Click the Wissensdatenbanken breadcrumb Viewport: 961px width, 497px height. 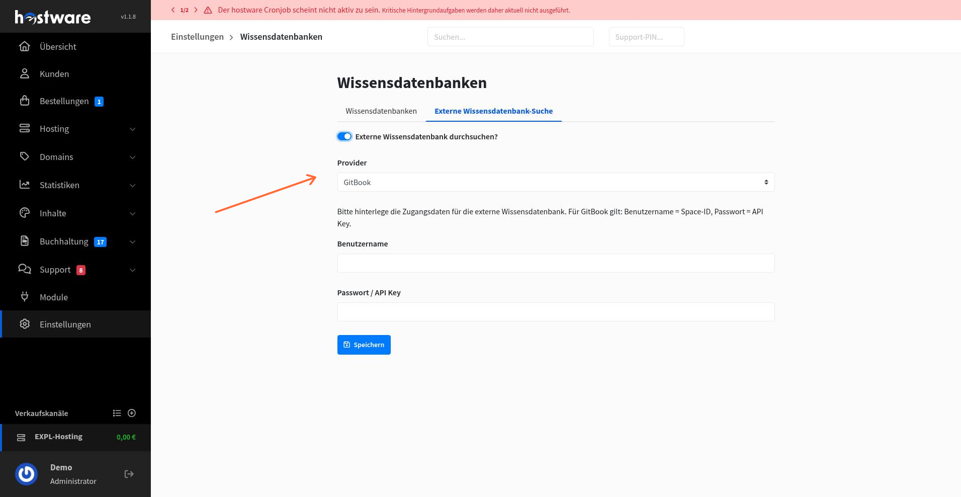pos(281,37)
